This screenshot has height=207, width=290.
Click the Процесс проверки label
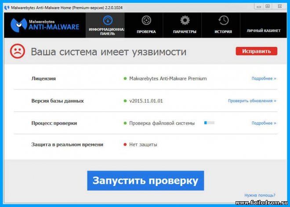pos(54,123)
